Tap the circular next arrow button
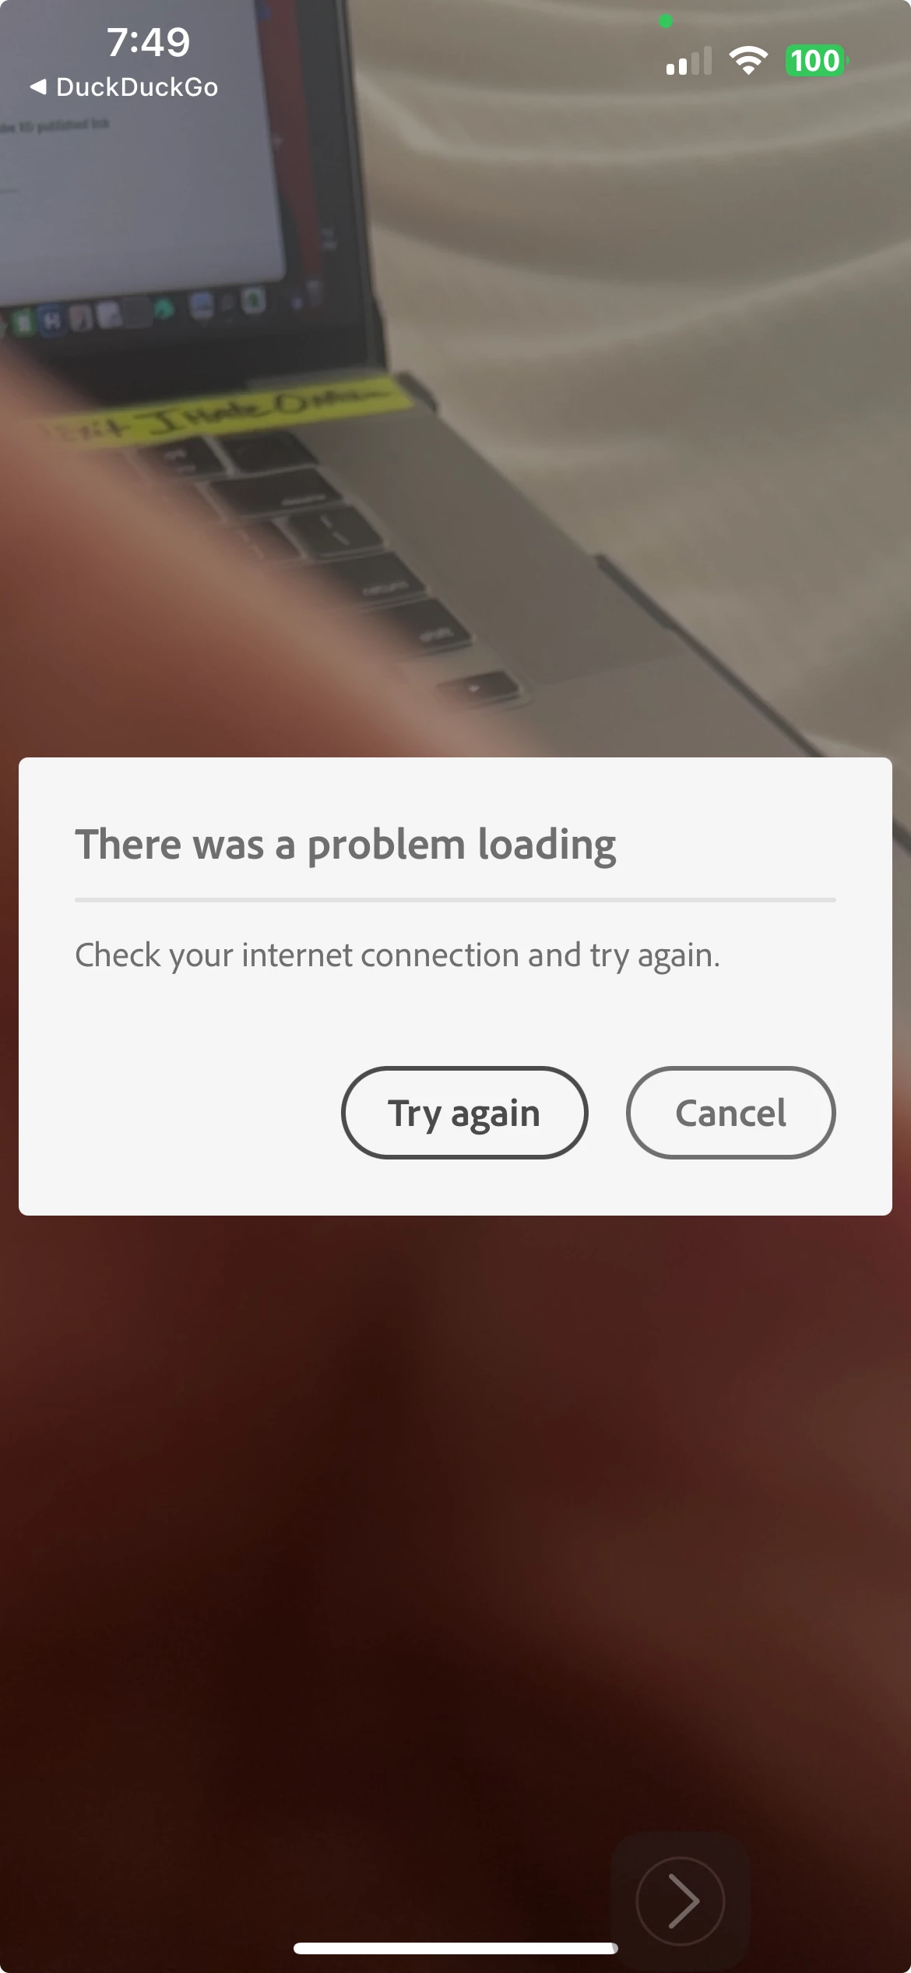Viewport: 911px width, 1973px height. point(680,1901)
